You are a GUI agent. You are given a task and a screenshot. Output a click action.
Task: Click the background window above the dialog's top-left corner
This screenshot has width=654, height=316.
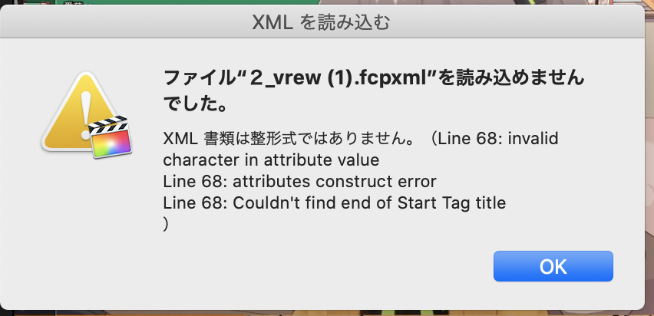coord(31,3)
